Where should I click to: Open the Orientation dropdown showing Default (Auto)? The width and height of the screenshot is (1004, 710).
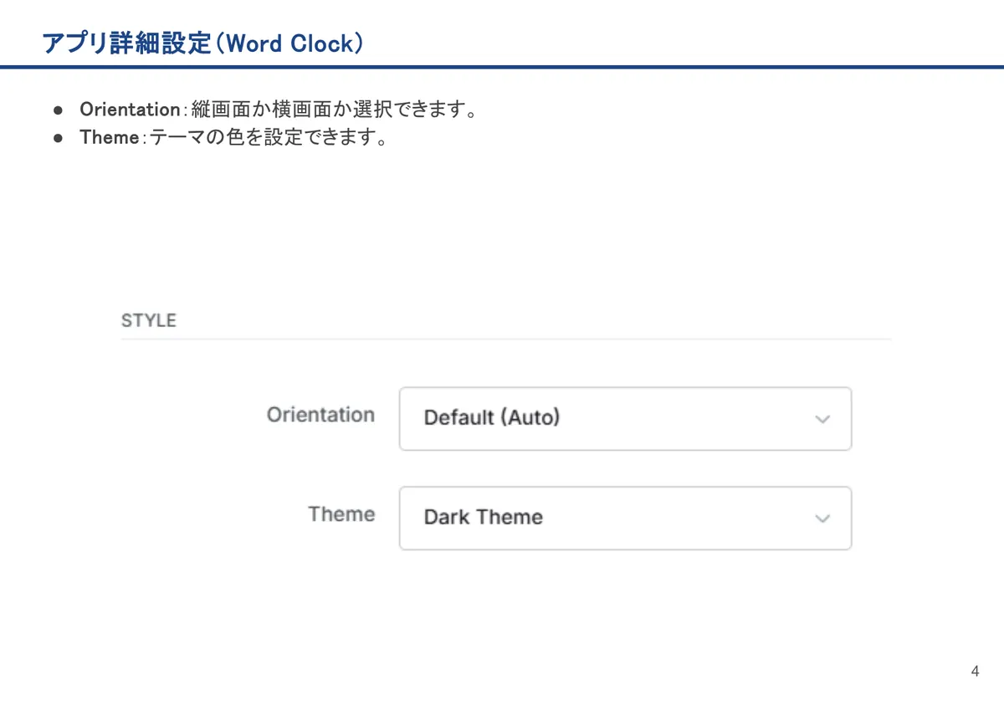coord(625,418)
